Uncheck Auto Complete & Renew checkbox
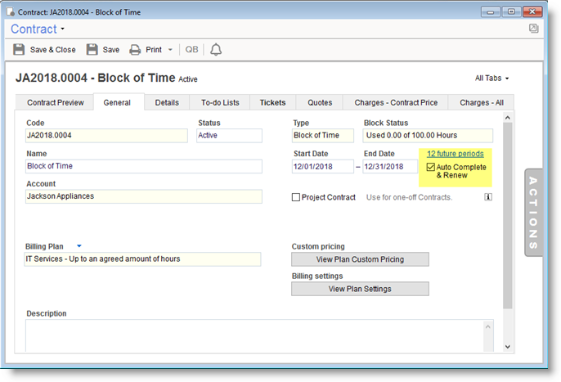 tap(430, 168)
